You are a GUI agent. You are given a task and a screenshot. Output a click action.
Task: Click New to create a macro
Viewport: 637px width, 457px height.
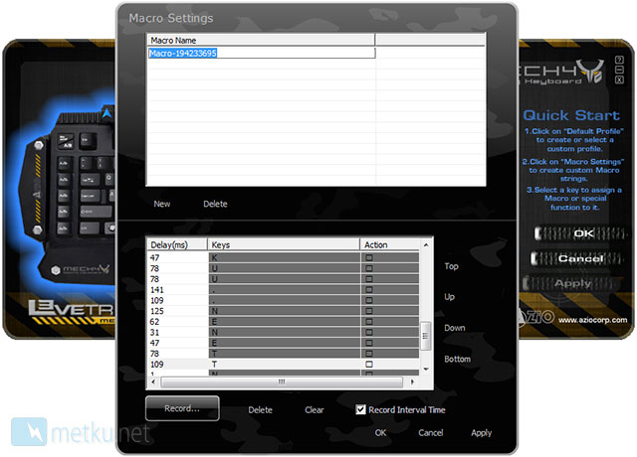[161, 204]
